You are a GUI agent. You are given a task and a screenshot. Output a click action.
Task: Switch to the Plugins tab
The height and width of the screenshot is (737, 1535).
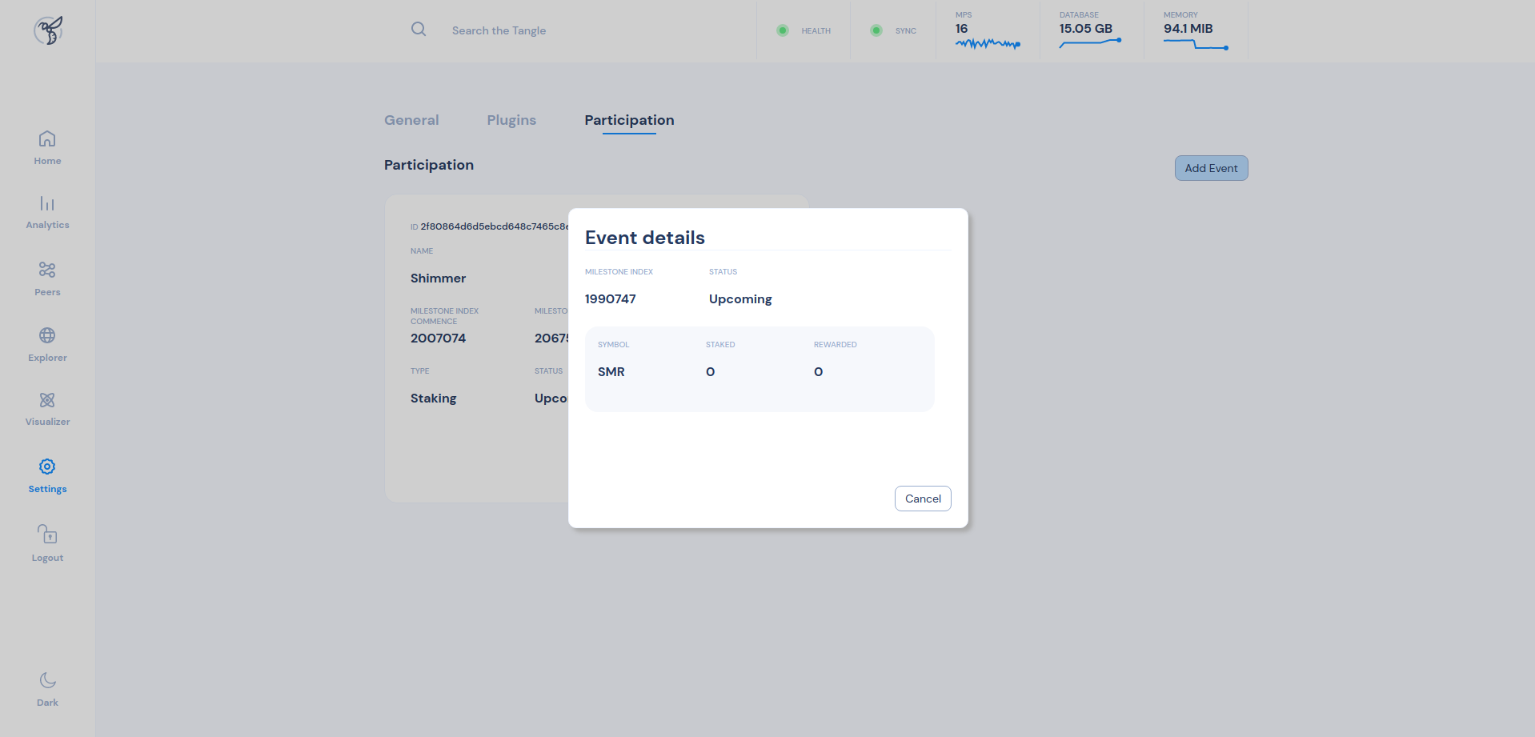tap(511, 120)
